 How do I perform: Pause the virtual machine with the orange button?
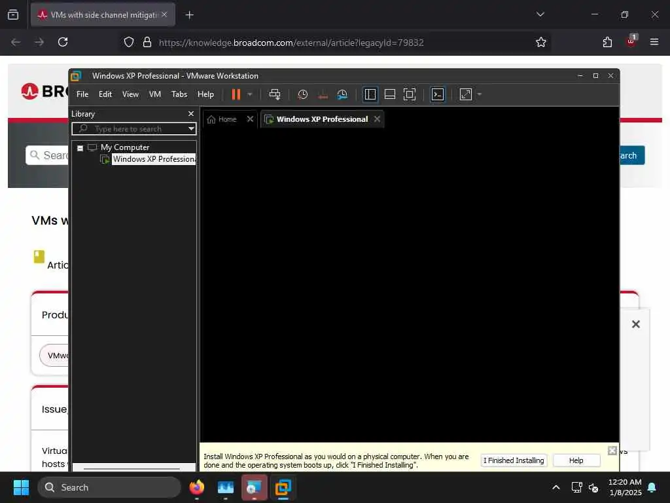point(236,94)
